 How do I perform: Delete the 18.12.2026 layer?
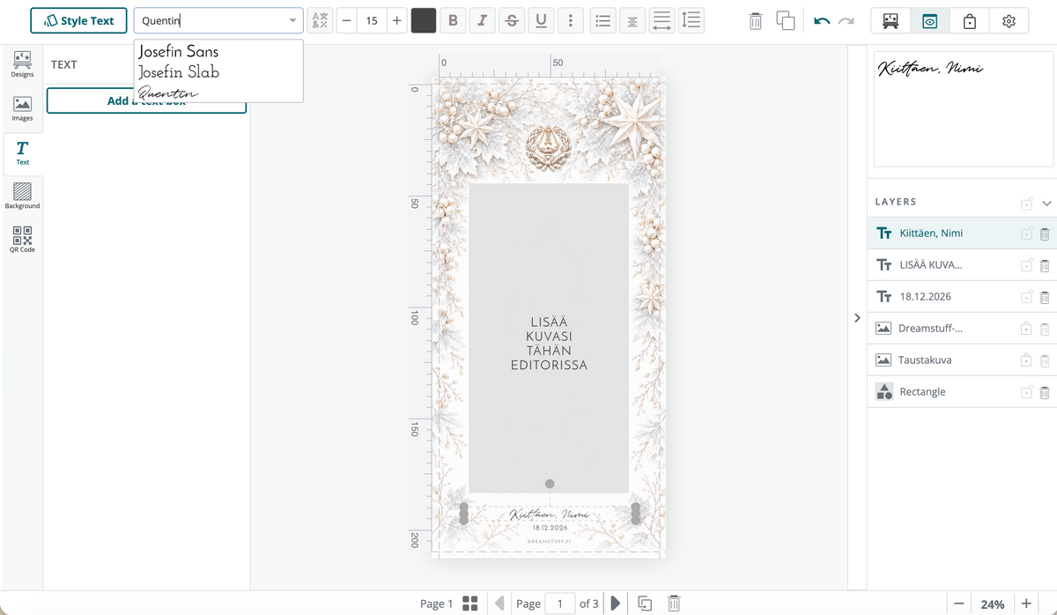pos(1045,297)
